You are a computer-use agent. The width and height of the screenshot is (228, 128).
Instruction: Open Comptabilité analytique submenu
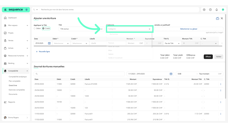click(x=18, y=77)
